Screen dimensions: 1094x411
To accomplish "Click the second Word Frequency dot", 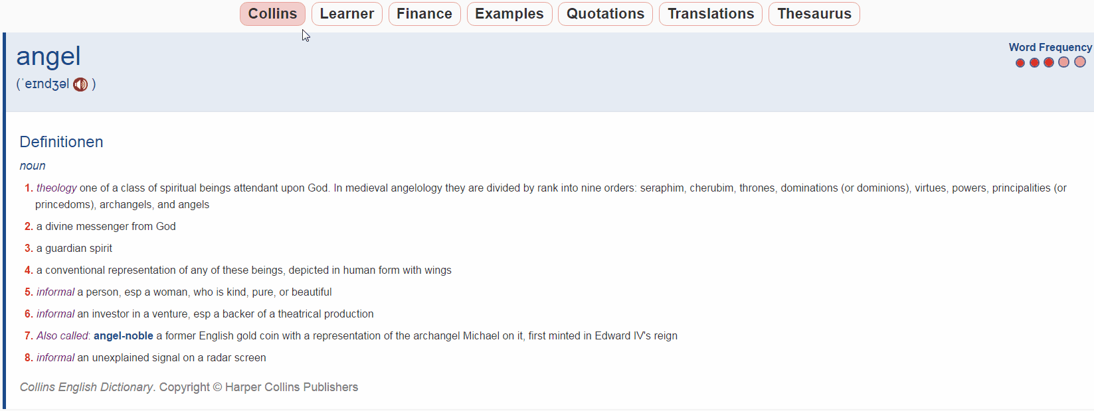I will pos(1034,63).
